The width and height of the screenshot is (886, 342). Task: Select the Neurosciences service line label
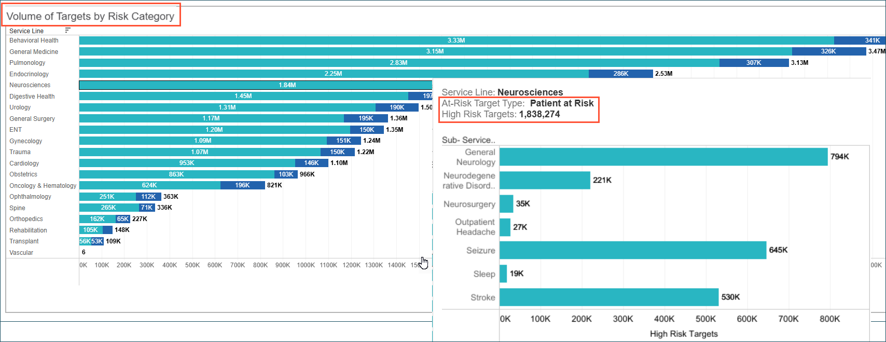click(x=30, y=85)
